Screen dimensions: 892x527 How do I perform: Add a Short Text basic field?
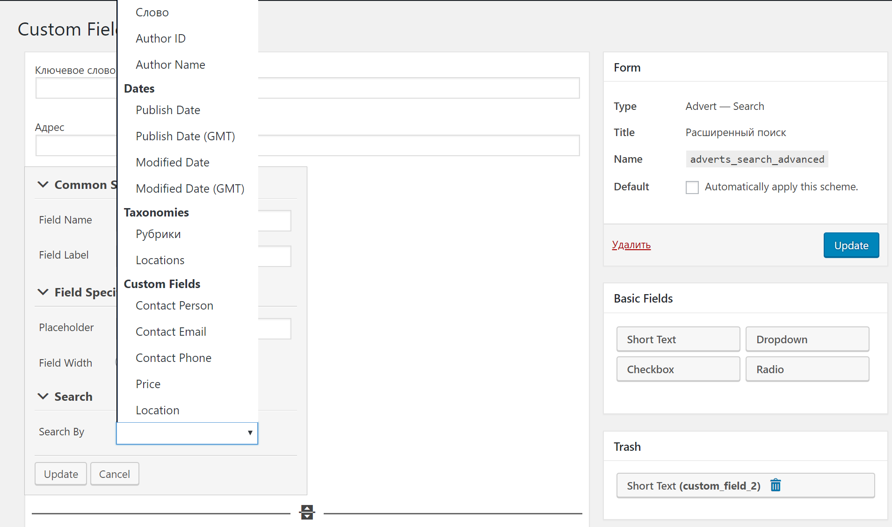(678, 339)
